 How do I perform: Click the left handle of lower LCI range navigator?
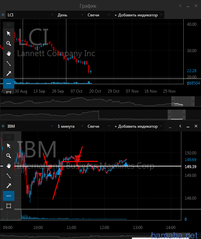tap(169, 115)
